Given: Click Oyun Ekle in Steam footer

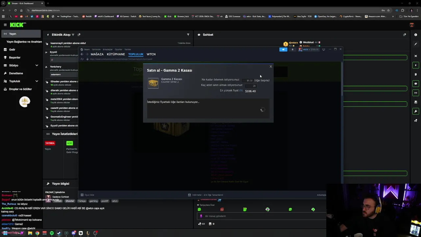Looking at the screenshot, I should point(87,195).
